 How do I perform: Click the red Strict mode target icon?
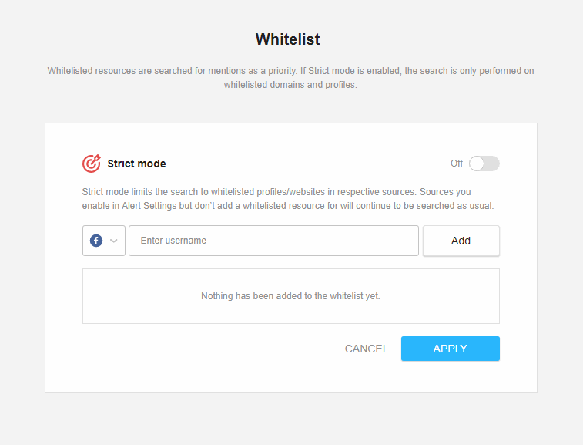(92, 163)
